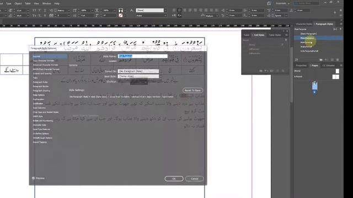Open Cell Styles panel menu icon

[x=286, y=35]
